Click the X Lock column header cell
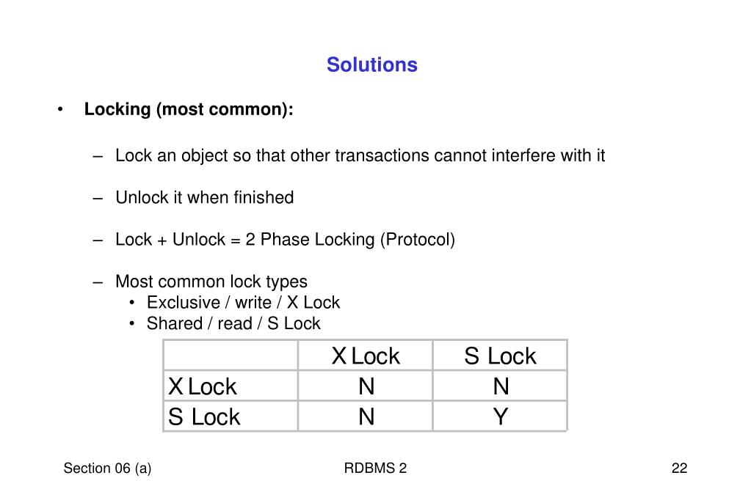751x500 pixels. 366,356
